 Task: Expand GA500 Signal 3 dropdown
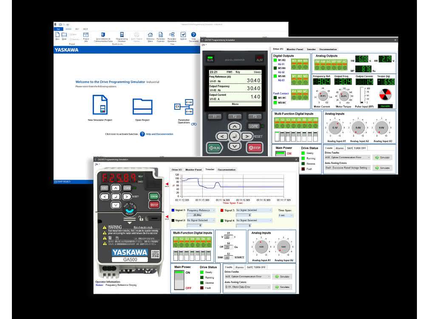click(x=254, y=210)
